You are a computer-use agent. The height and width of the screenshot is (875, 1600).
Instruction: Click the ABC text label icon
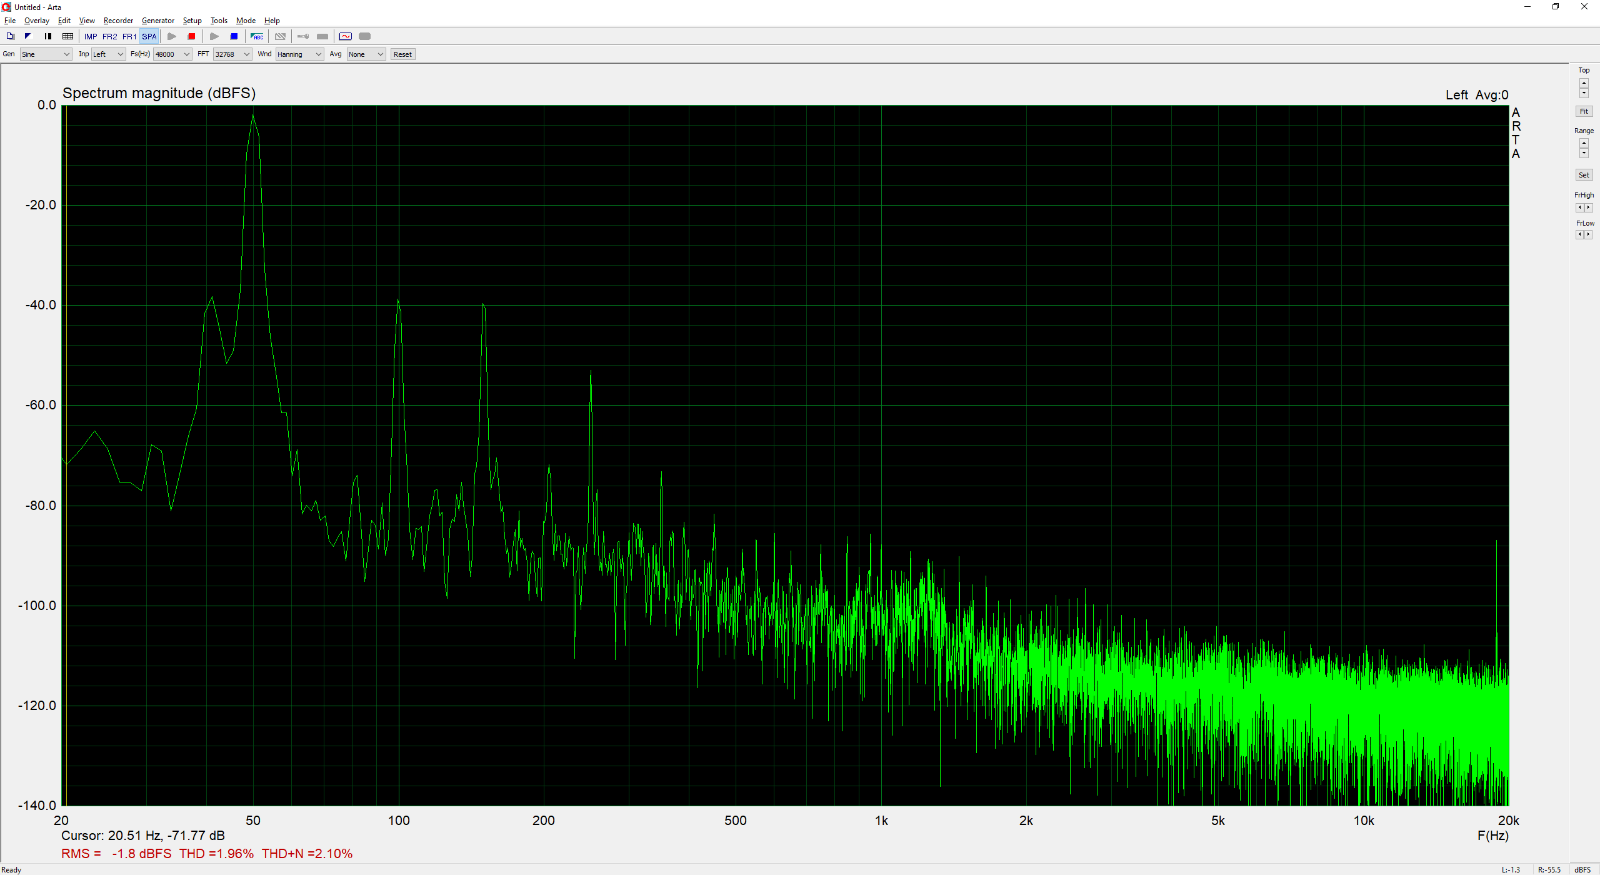tap(257, 36)
